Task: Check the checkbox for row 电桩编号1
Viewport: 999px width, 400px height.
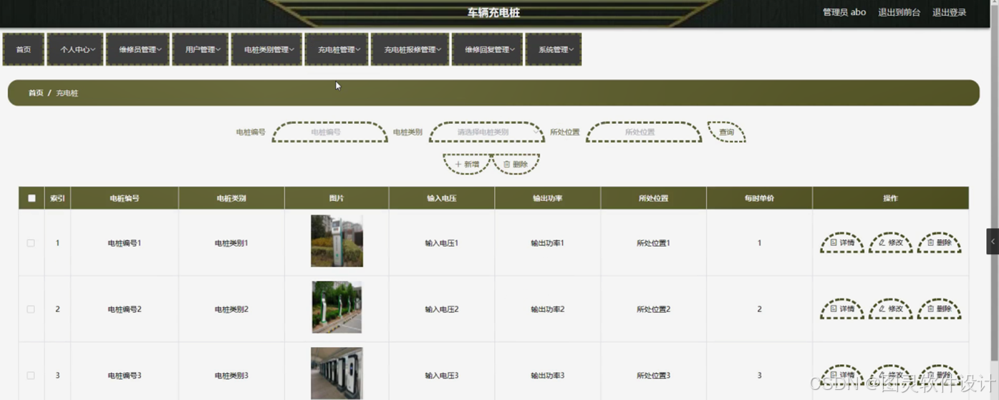Action: pyautogui.click(x=31, y=243)
